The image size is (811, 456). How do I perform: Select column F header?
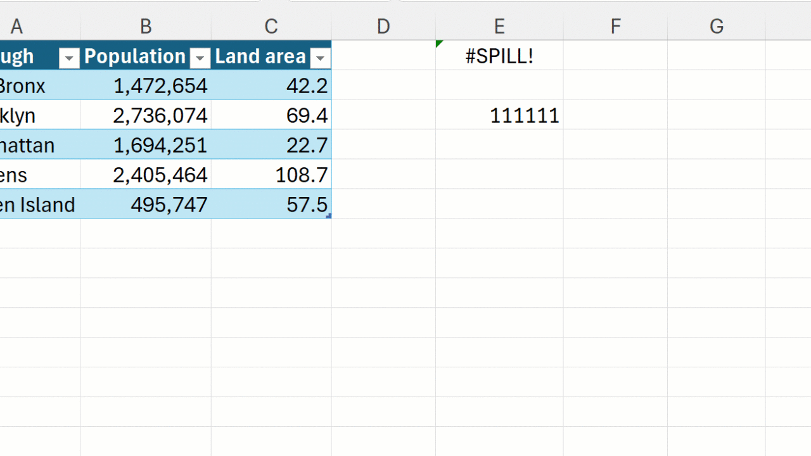click(615, 27)
